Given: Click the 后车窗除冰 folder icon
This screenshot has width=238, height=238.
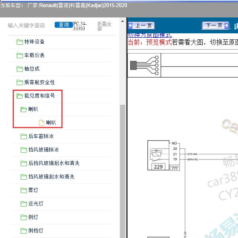Looking at the screenshot, I should [24, 136].
